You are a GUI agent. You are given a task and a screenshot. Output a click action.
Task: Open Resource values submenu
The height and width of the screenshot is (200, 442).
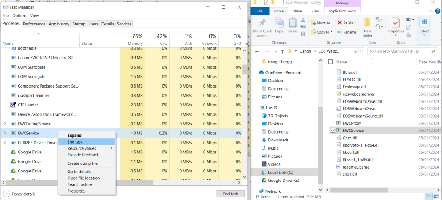86,148
